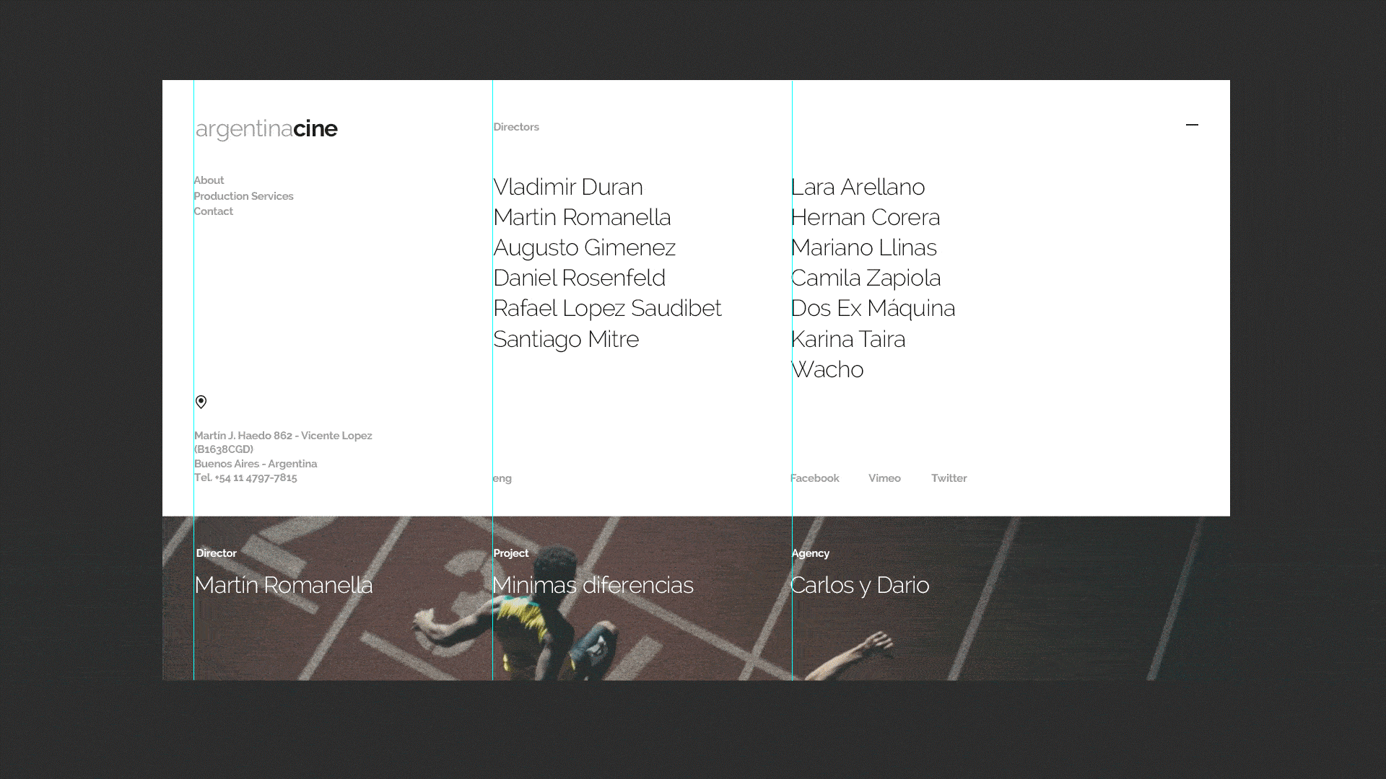Select the Directors heading
The width and height of the screenshot is (1386, 779).
pos(516,127)
